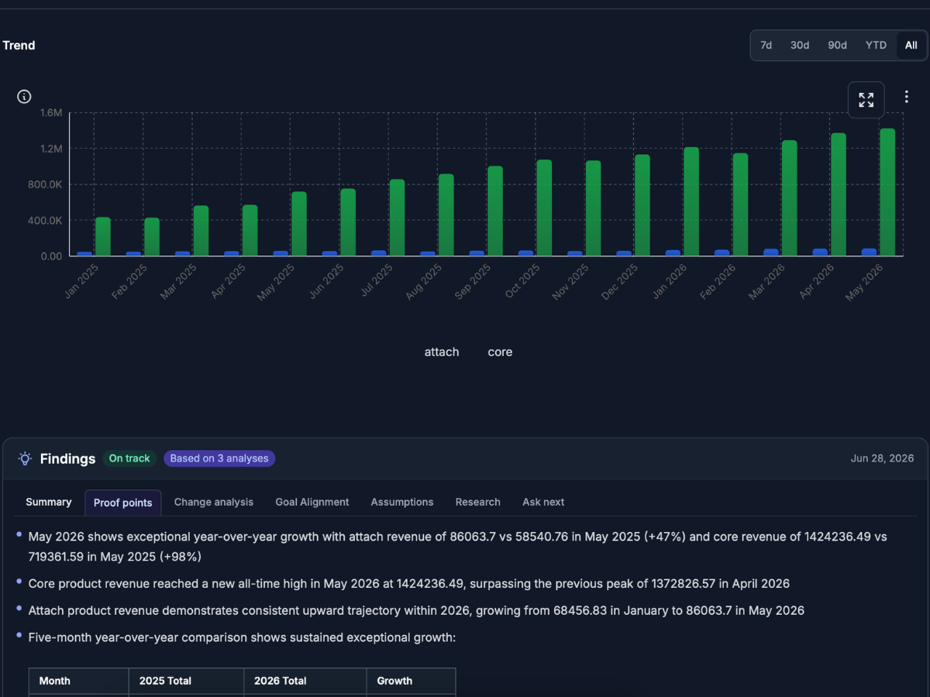Open the Research tab
This screenshot has width=930, height=697.
pyautogui.click(x=478, y=502)
